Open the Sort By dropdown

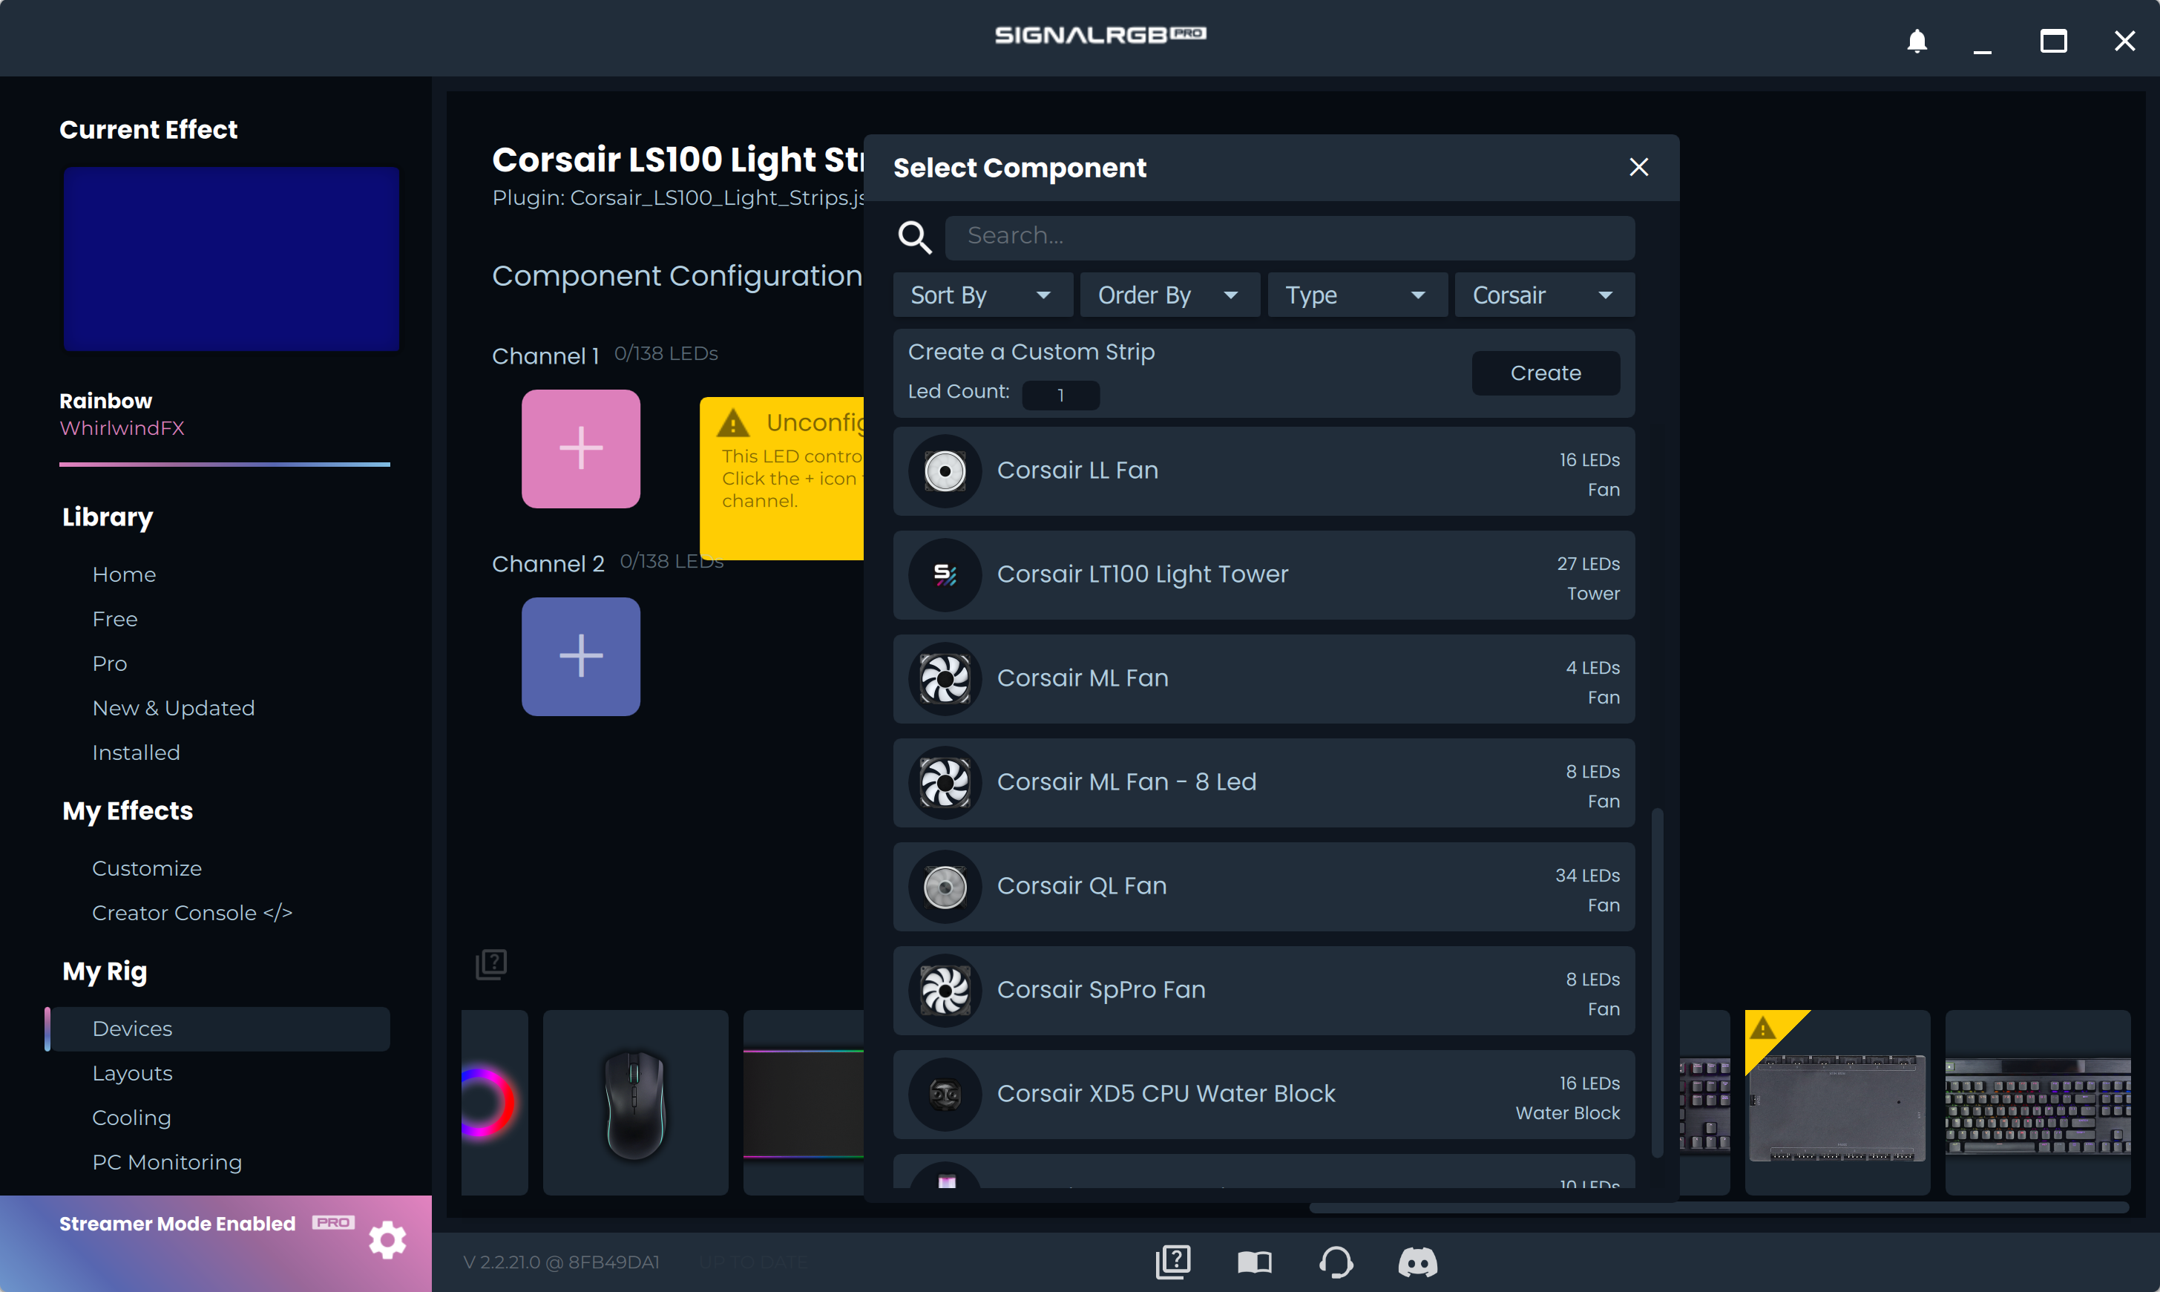982,295
